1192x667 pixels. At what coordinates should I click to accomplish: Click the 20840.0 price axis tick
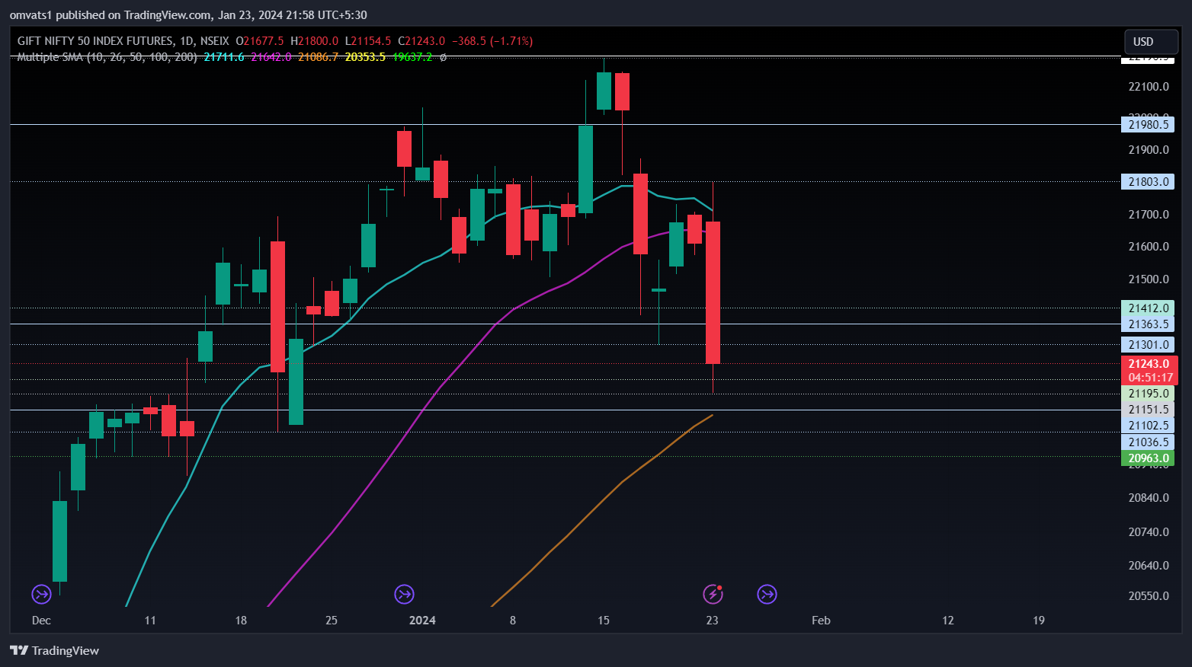1148,498
